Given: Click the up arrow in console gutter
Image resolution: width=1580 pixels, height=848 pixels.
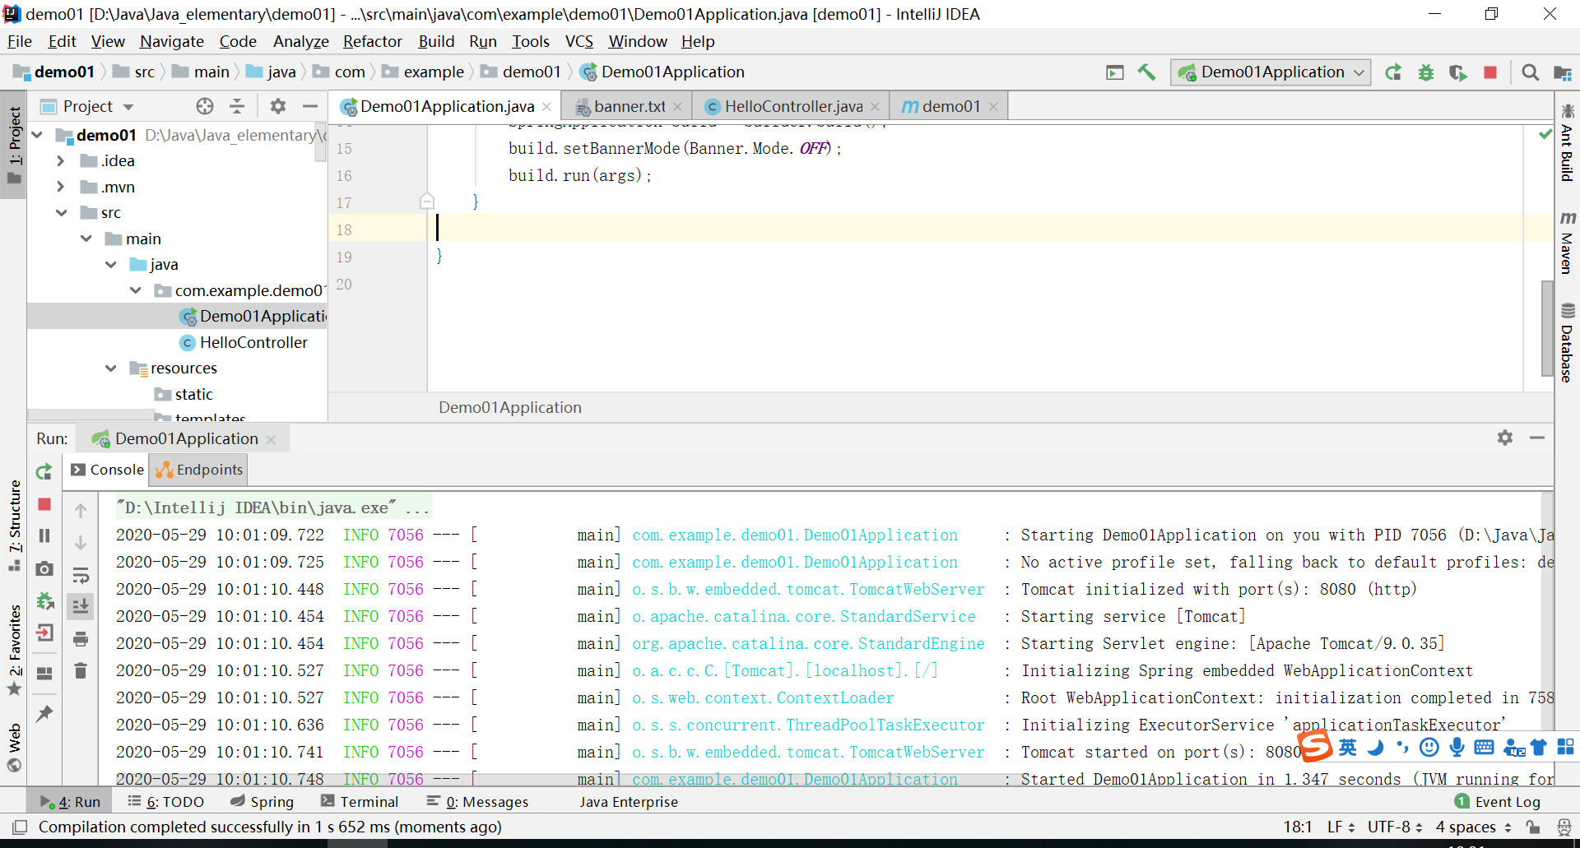Looking at the screenshot, I should click(81, 511).
